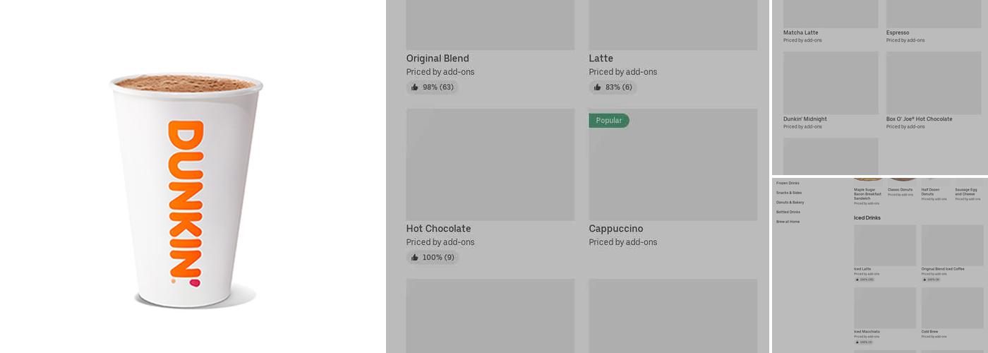Image resolution: width=988 pixels, height=353 pixels.
Task: Open the Dunkin' hot chocolate cup photo
Action: pos(186,191)
